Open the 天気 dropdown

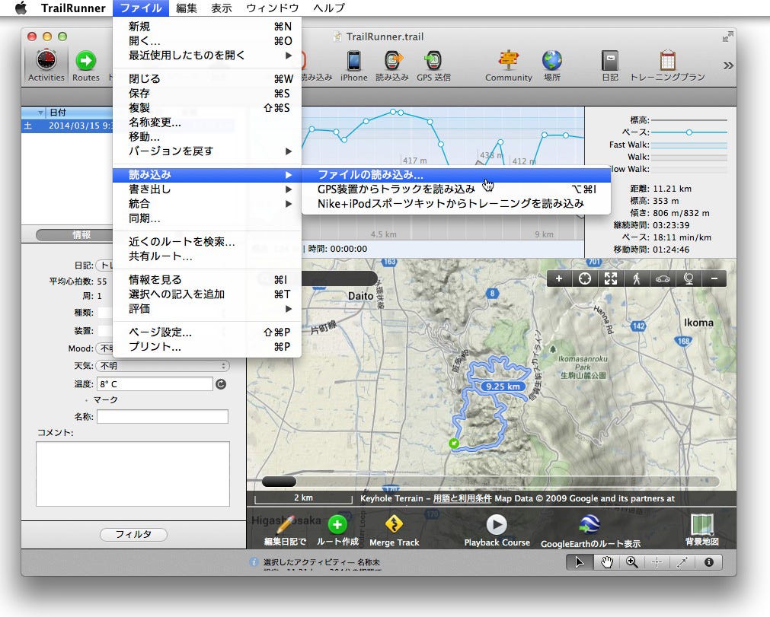[x=162, y=366]
